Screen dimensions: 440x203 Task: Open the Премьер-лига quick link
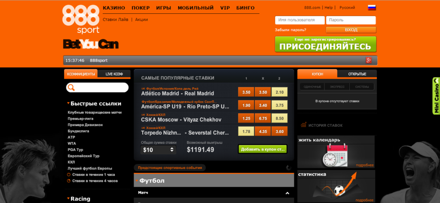(x=79, y=119)
